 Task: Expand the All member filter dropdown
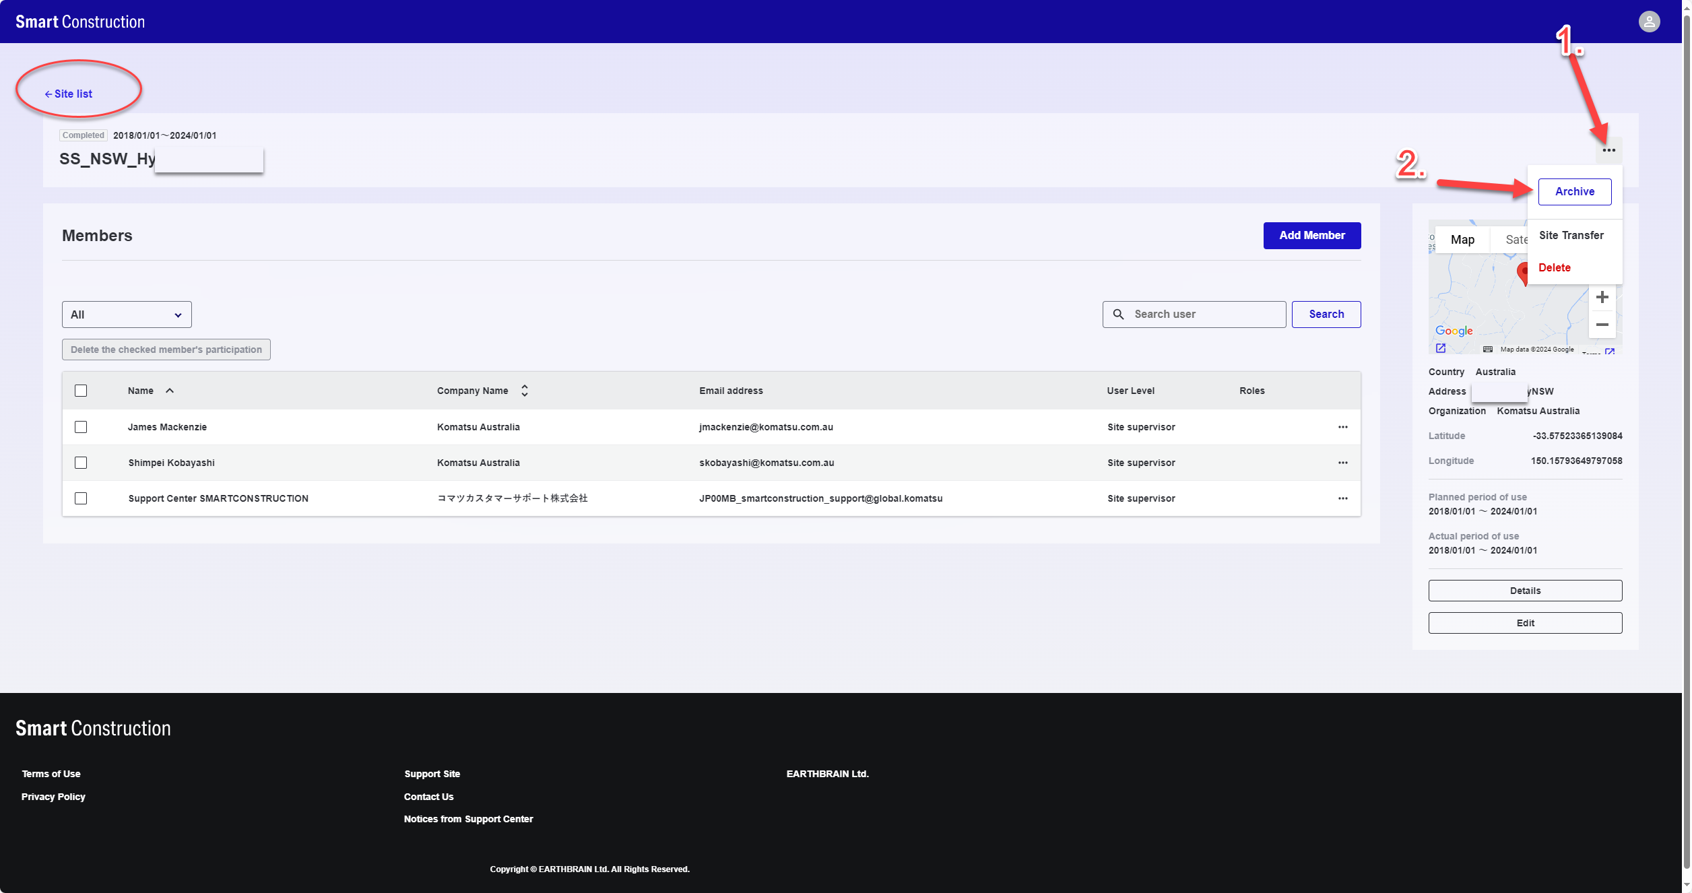click(x=127, y=315)
